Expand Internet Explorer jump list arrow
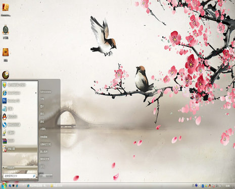Image resolution: width=235 pixels, height=189 pixels. pyautogui.click(x=36, y=93)
